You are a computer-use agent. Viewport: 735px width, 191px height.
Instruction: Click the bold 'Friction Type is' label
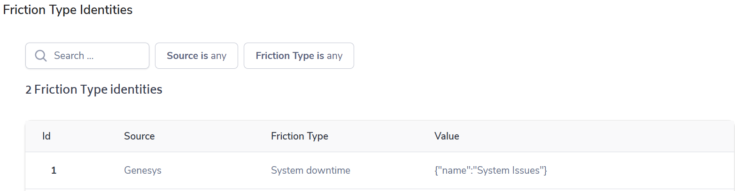click(x=289, y=56)
